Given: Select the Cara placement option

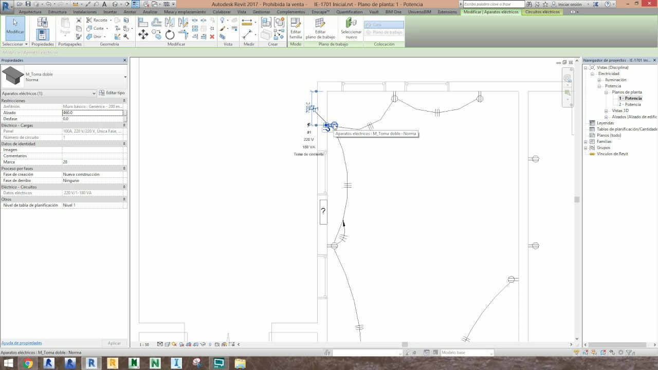Looking at the screenshot, I should [x=384, y=25].
